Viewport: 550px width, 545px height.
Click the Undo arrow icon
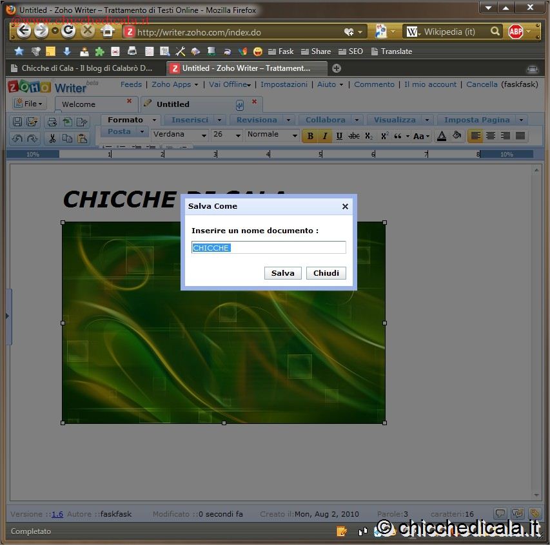click(x=17, y=138)
